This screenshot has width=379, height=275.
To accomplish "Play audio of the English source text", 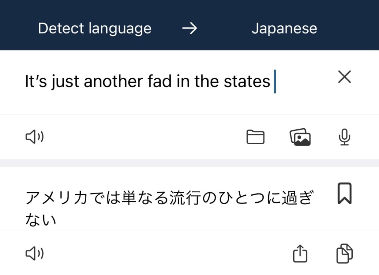I will [x=34, y=137].
